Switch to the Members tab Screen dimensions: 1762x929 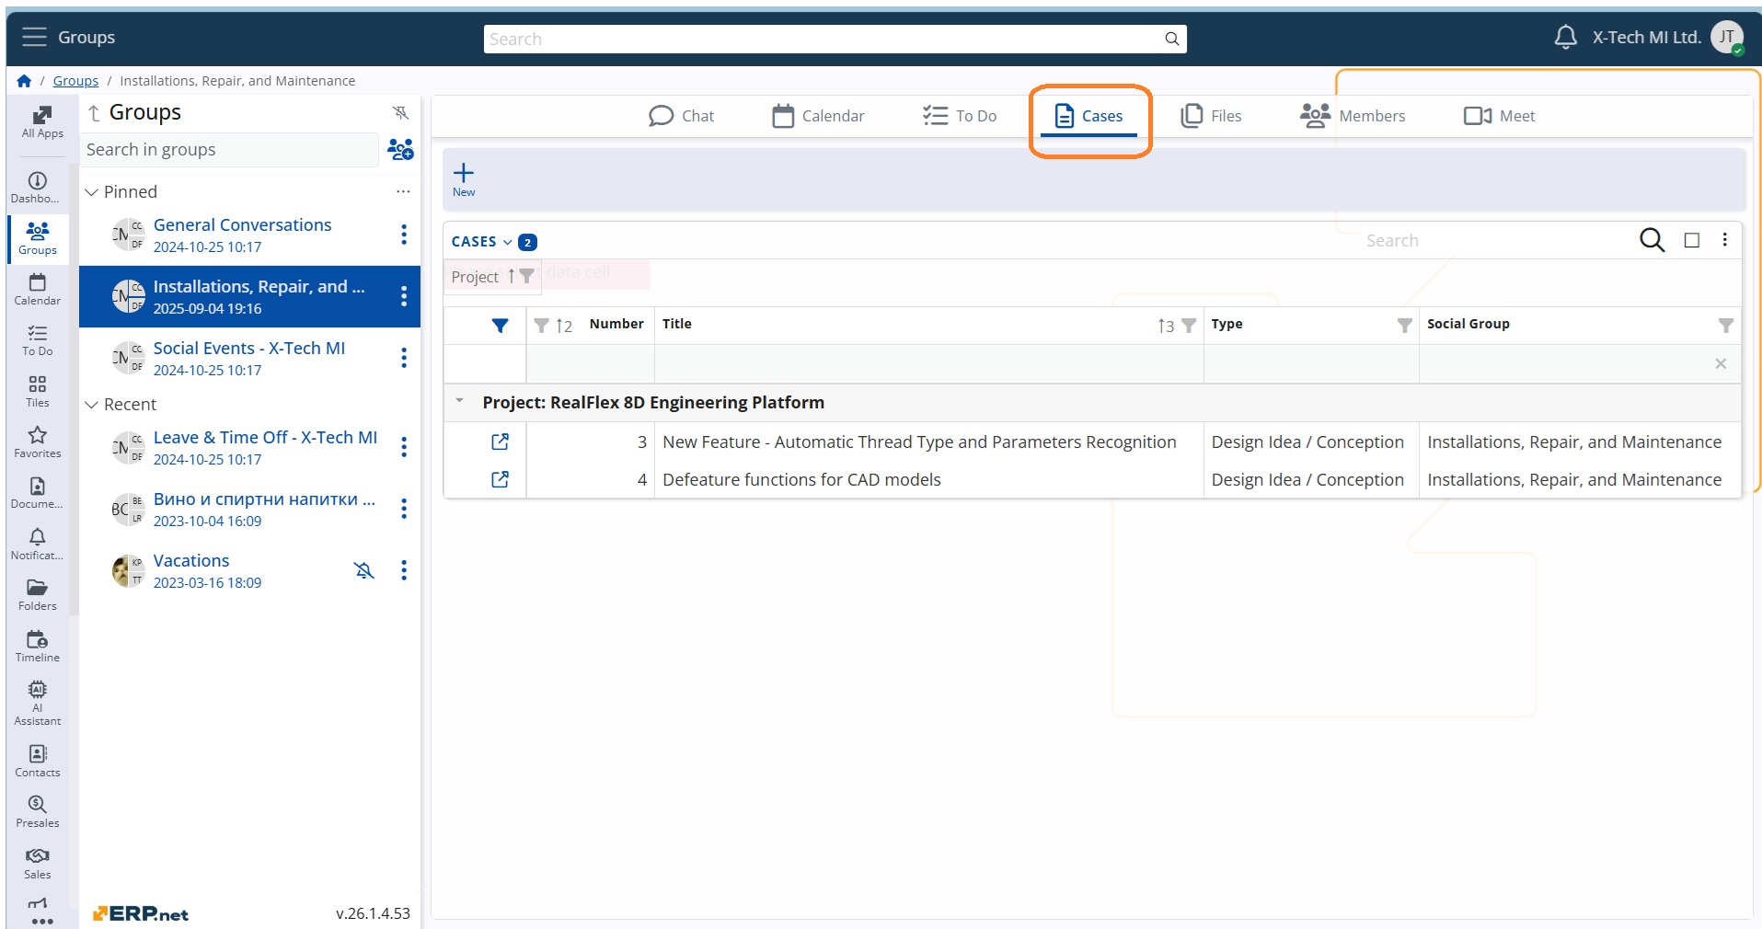coord(1353,116)
